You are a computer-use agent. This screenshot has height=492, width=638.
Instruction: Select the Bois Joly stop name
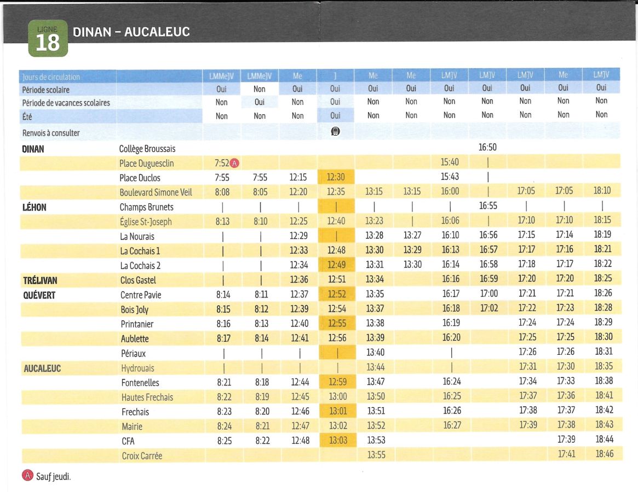(x=135, y=309)
